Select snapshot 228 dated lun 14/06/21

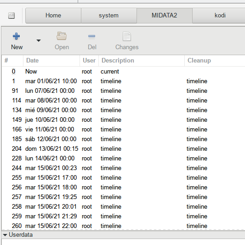[124, 159]
